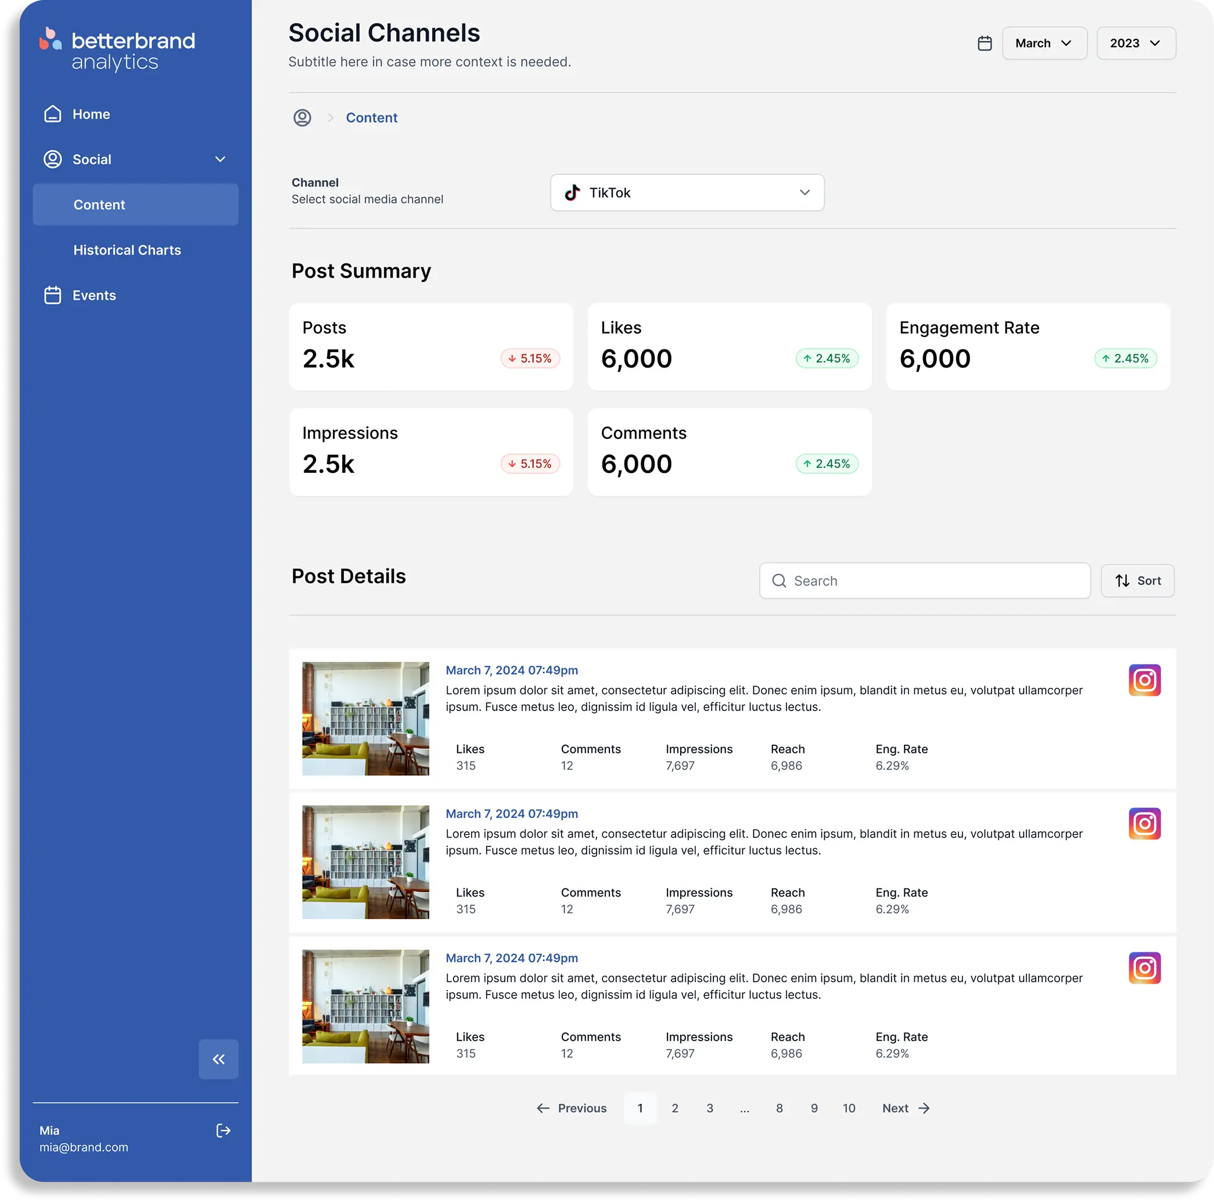Click the TikTok logo in channel selector

[x=573, y=193]
